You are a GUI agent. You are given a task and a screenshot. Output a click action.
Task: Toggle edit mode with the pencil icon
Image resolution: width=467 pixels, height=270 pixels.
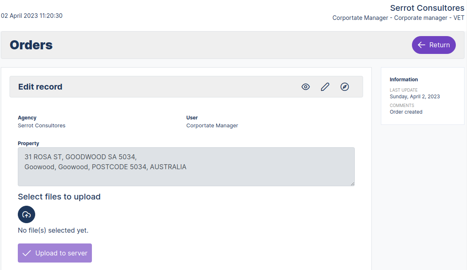(x=325, y=87)
